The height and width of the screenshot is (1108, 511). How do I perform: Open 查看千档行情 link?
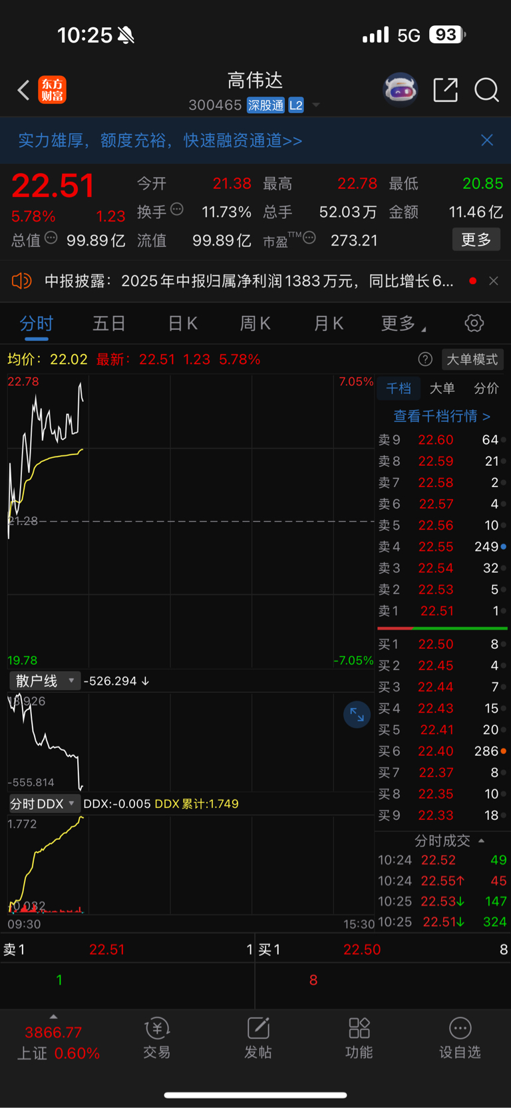[442, 416]
